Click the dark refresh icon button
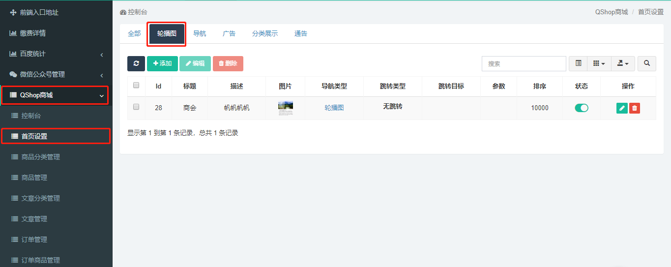This screenshot has height=267, width=671. pos(136,63)
